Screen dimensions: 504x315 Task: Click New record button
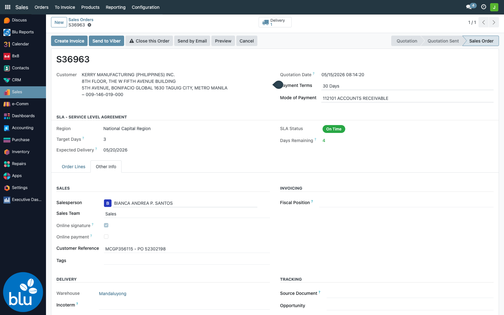(59, 22)
